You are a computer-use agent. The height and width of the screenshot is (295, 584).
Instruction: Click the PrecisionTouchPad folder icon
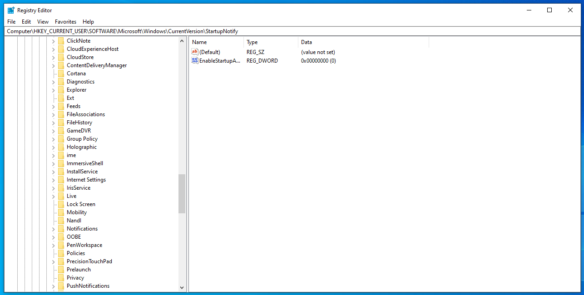[61, 261]
